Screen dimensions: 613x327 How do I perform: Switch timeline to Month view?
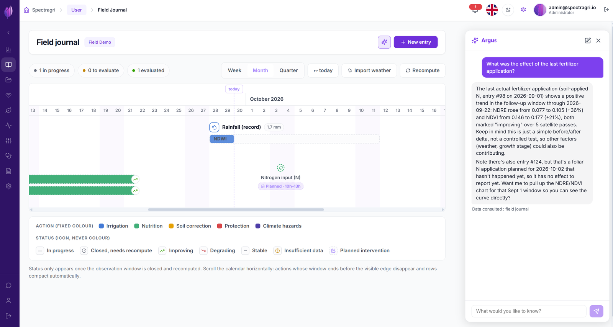coord(261,70)
